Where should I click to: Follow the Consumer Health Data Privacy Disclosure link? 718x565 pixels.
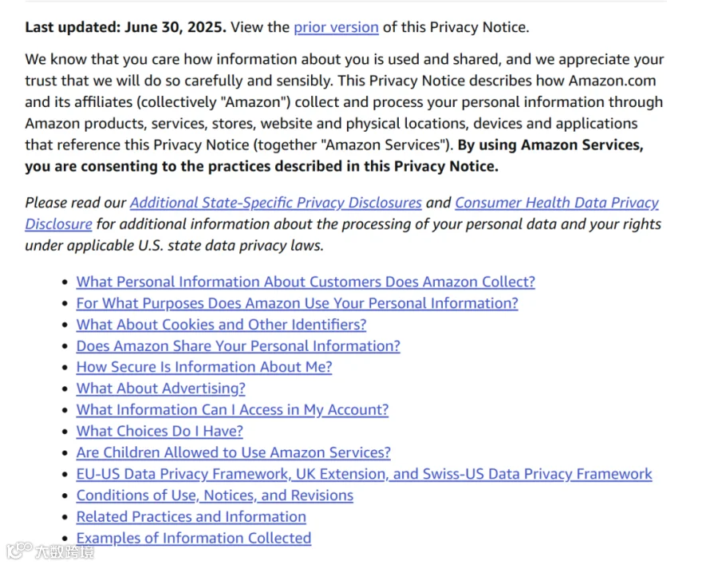click(556, 203)
